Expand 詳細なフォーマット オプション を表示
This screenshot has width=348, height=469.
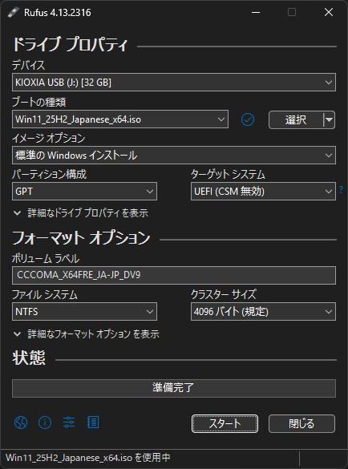point(87,334)
